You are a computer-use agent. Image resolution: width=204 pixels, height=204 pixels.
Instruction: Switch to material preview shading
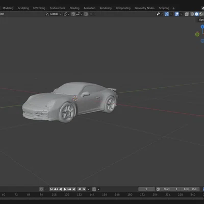(201, 14)
